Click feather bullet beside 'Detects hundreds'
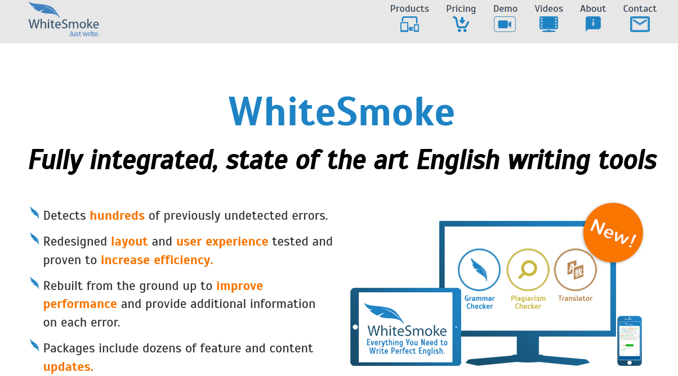The image size is (678, 376). click(34, 214)
